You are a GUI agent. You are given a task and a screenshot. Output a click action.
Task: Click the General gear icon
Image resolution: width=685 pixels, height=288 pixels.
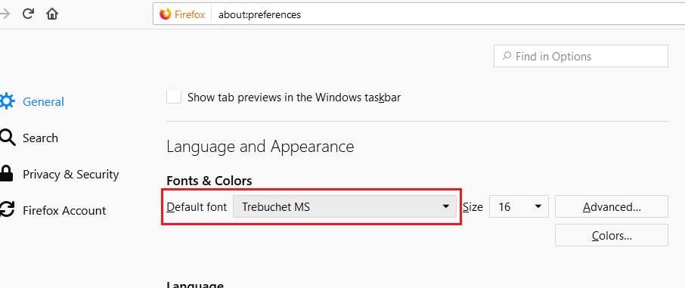pyautogui.click(x=7, y=101)
